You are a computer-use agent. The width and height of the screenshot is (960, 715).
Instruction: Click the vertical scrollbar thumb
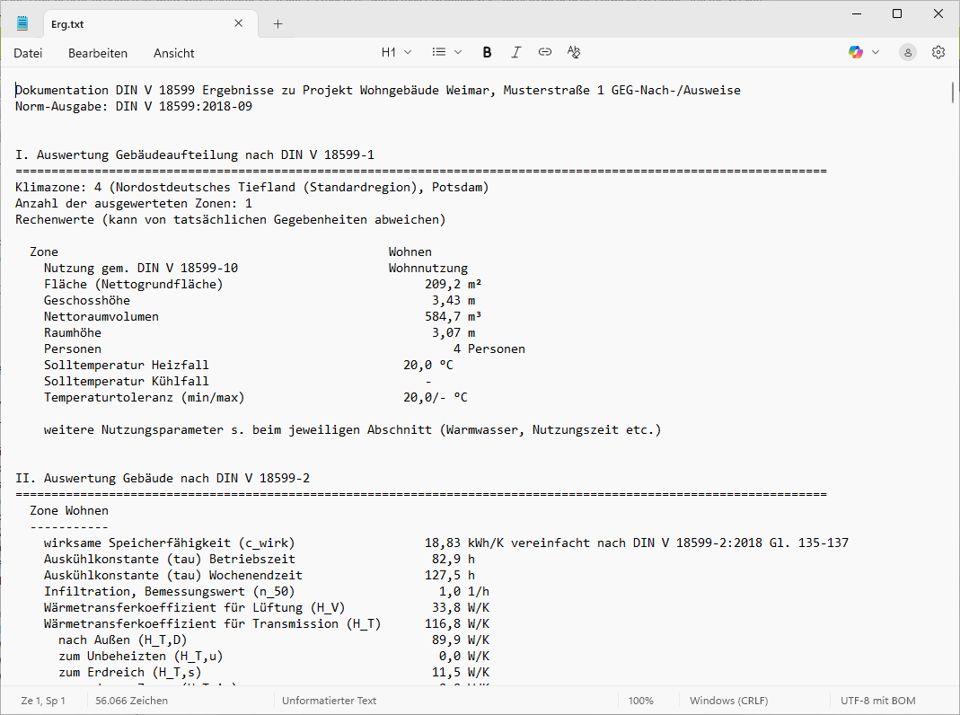(952, 93)
